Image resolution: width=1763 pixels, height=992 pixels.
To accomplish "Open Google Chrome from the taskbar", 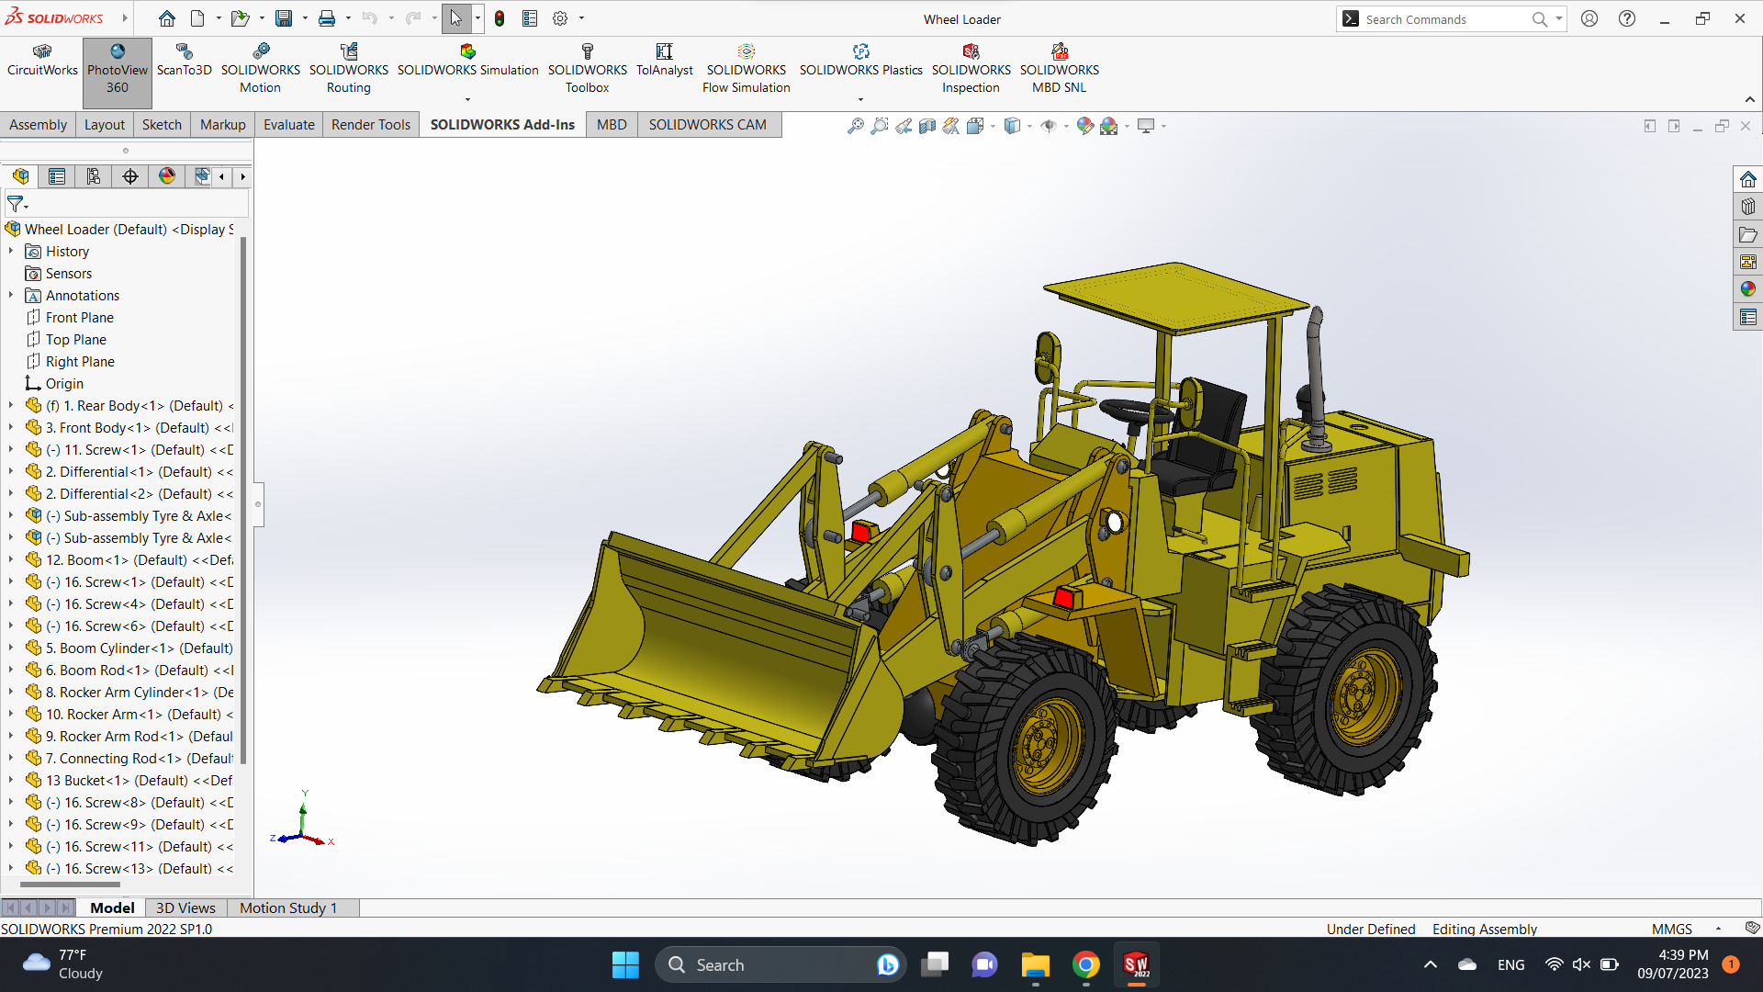I will click(x=1085, y=964).
